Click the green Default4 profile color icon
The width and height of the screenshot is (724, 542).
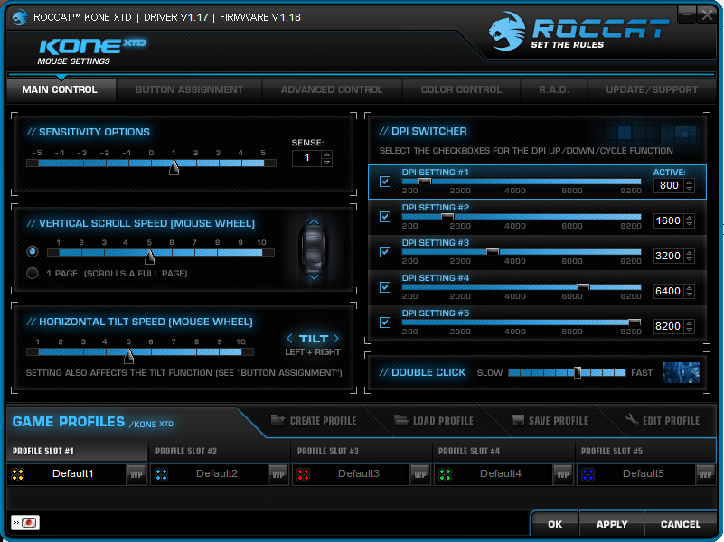pyautogui.click(x=445, y=474)
